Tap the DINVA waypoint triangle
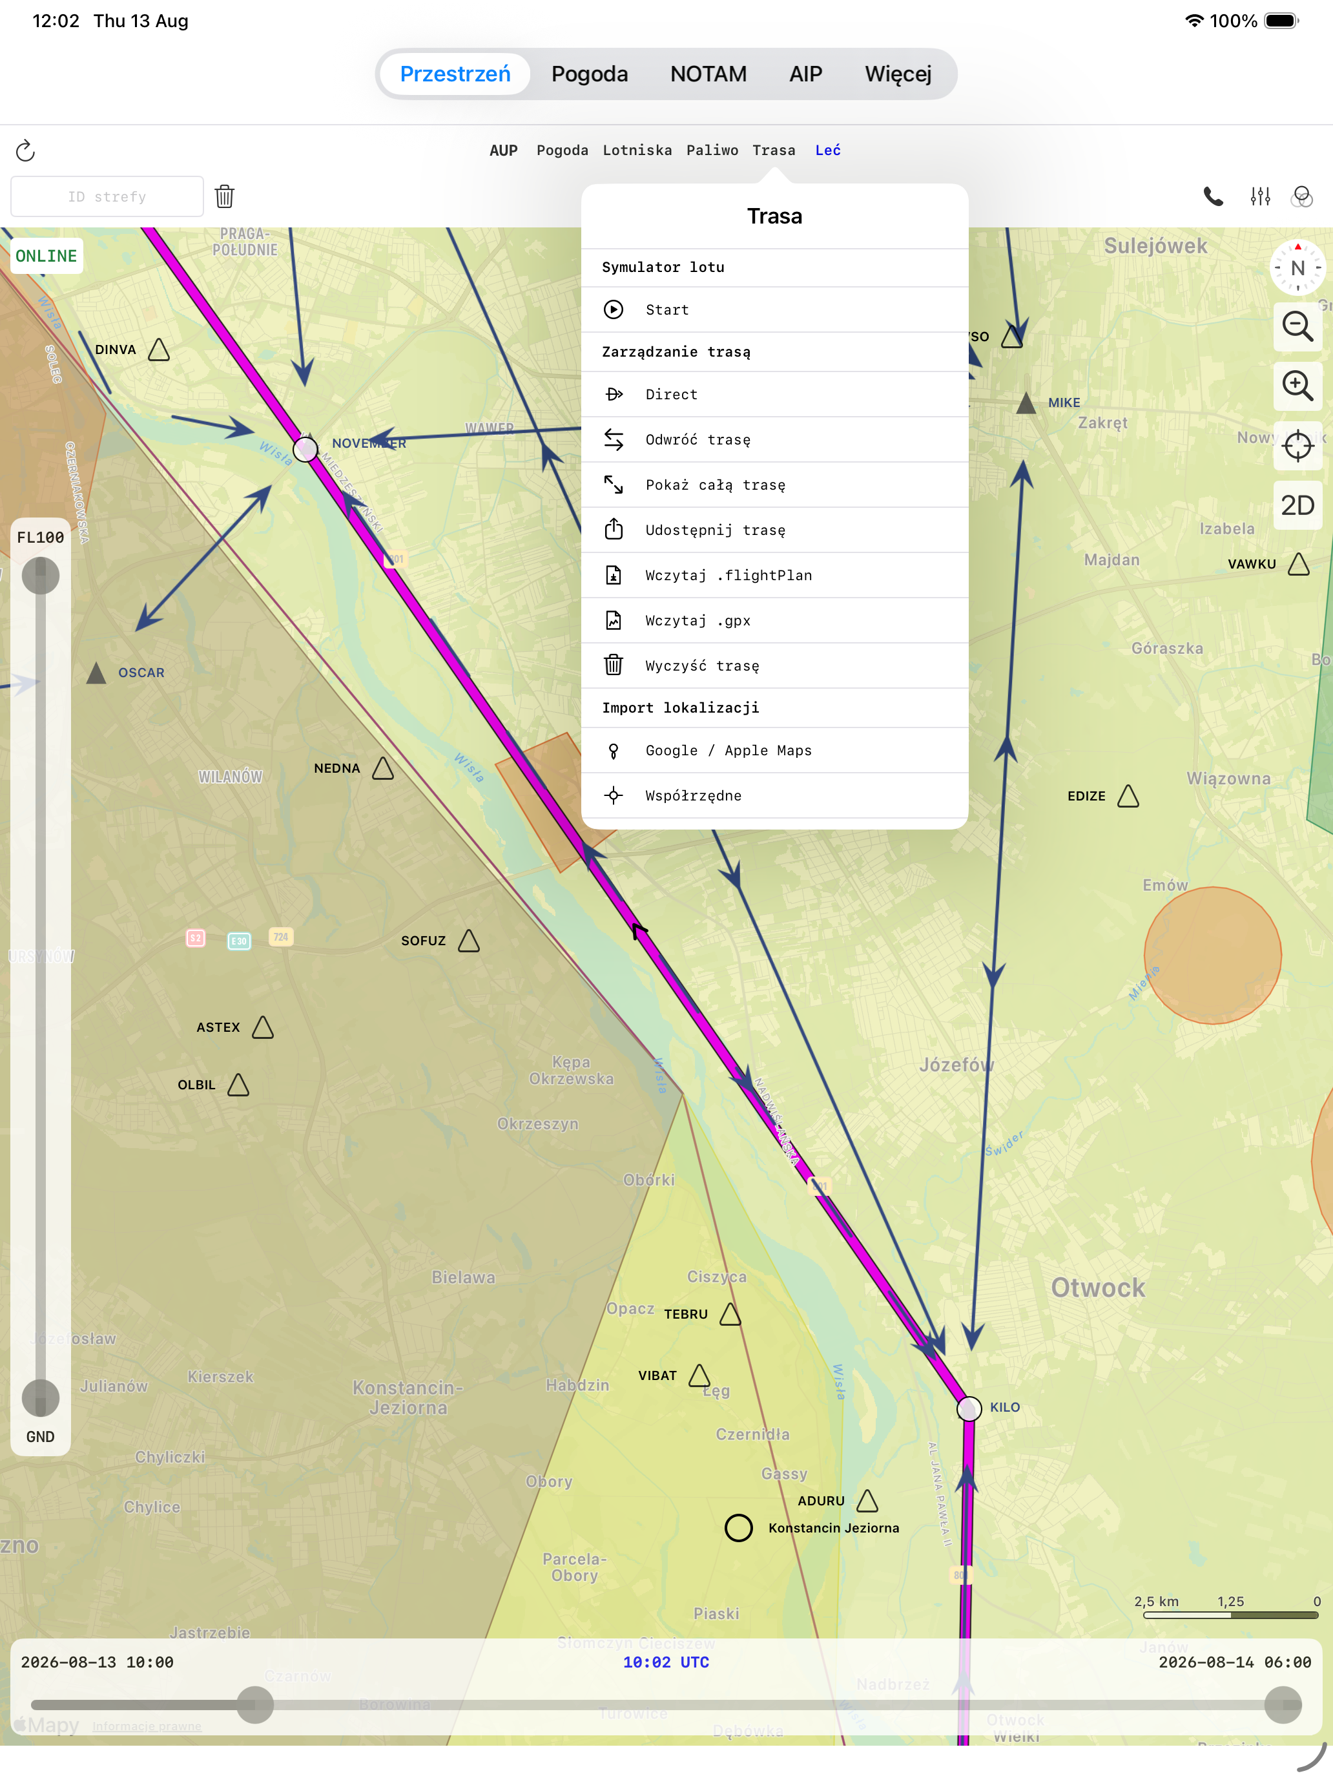Screen dimensions: 1333x1778 (159, 350)
